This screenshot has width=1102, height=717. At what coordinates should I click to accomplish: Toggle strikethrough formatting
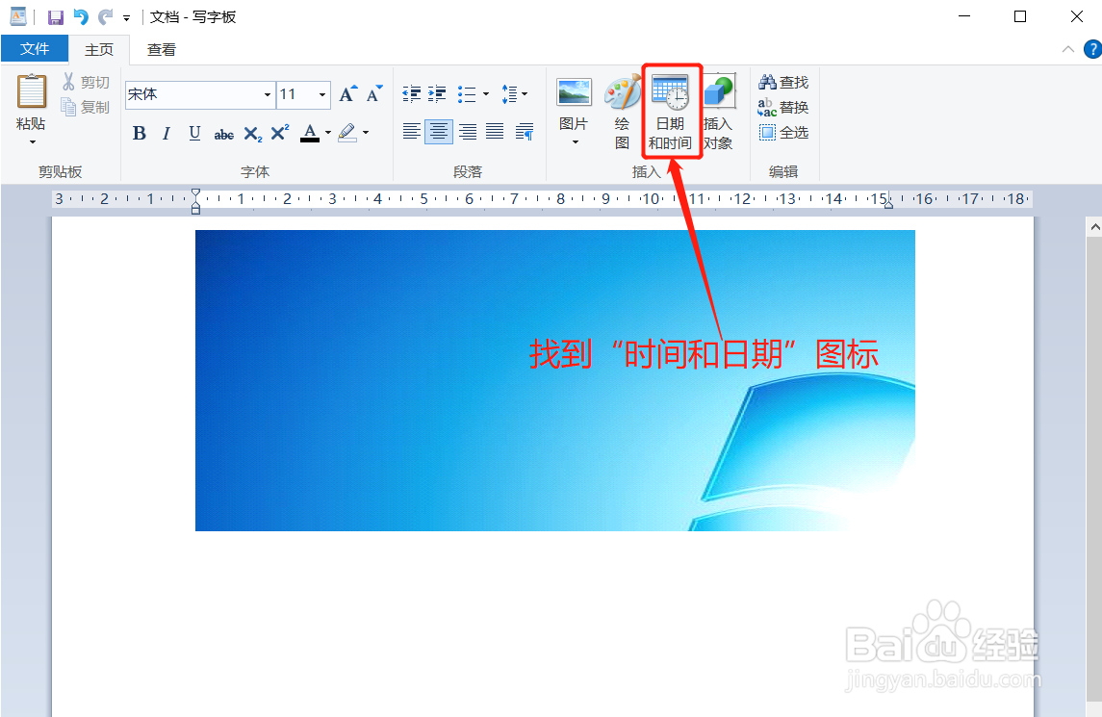tap(223, 134)
